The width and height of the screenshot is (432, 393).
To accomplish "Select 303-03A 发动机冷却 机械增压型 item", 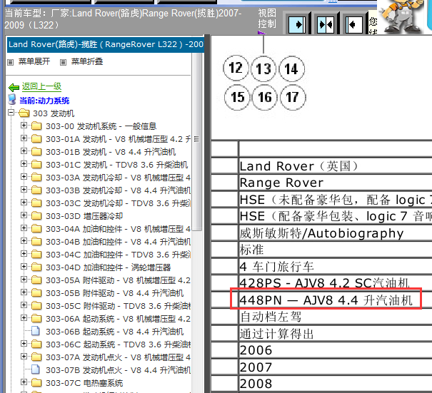I will 119,178.
